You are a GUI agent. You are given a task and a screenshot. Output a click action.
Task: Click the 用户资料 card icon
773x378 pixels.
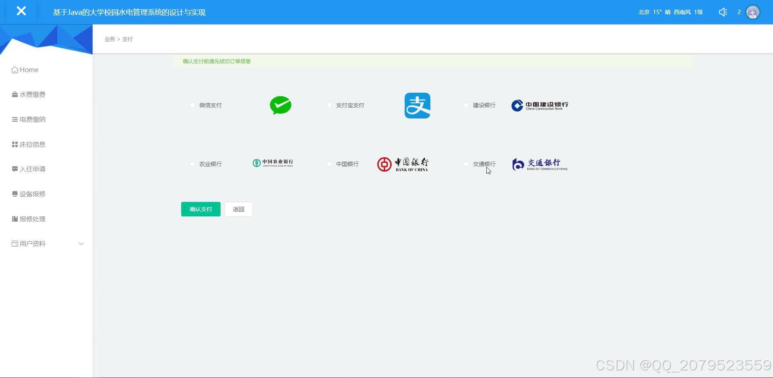tap(15, 244)
